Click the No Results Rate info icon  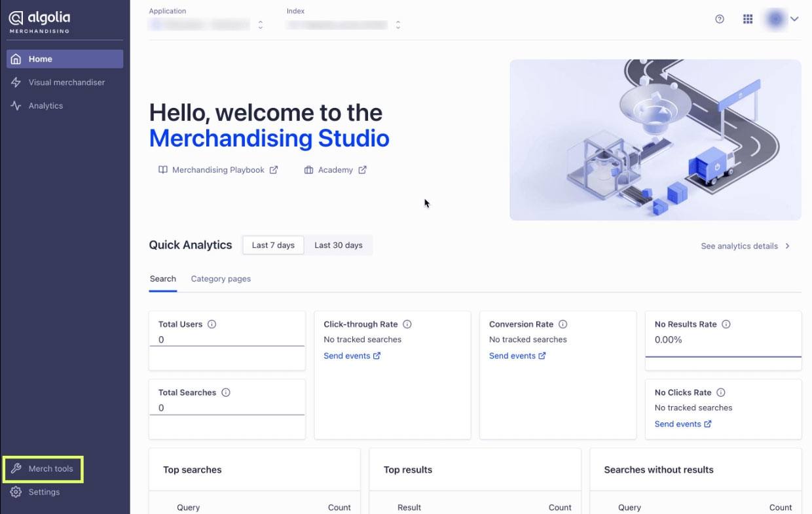[726, 324]
